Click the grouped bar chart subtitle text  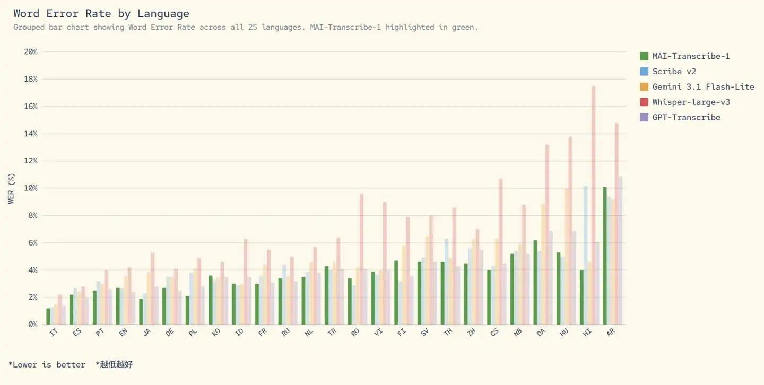(246, 27)
